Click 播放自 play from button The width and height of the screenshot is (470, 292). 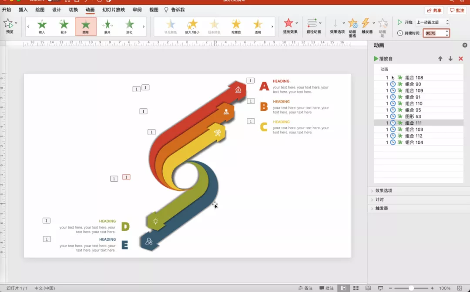(383, 59)
